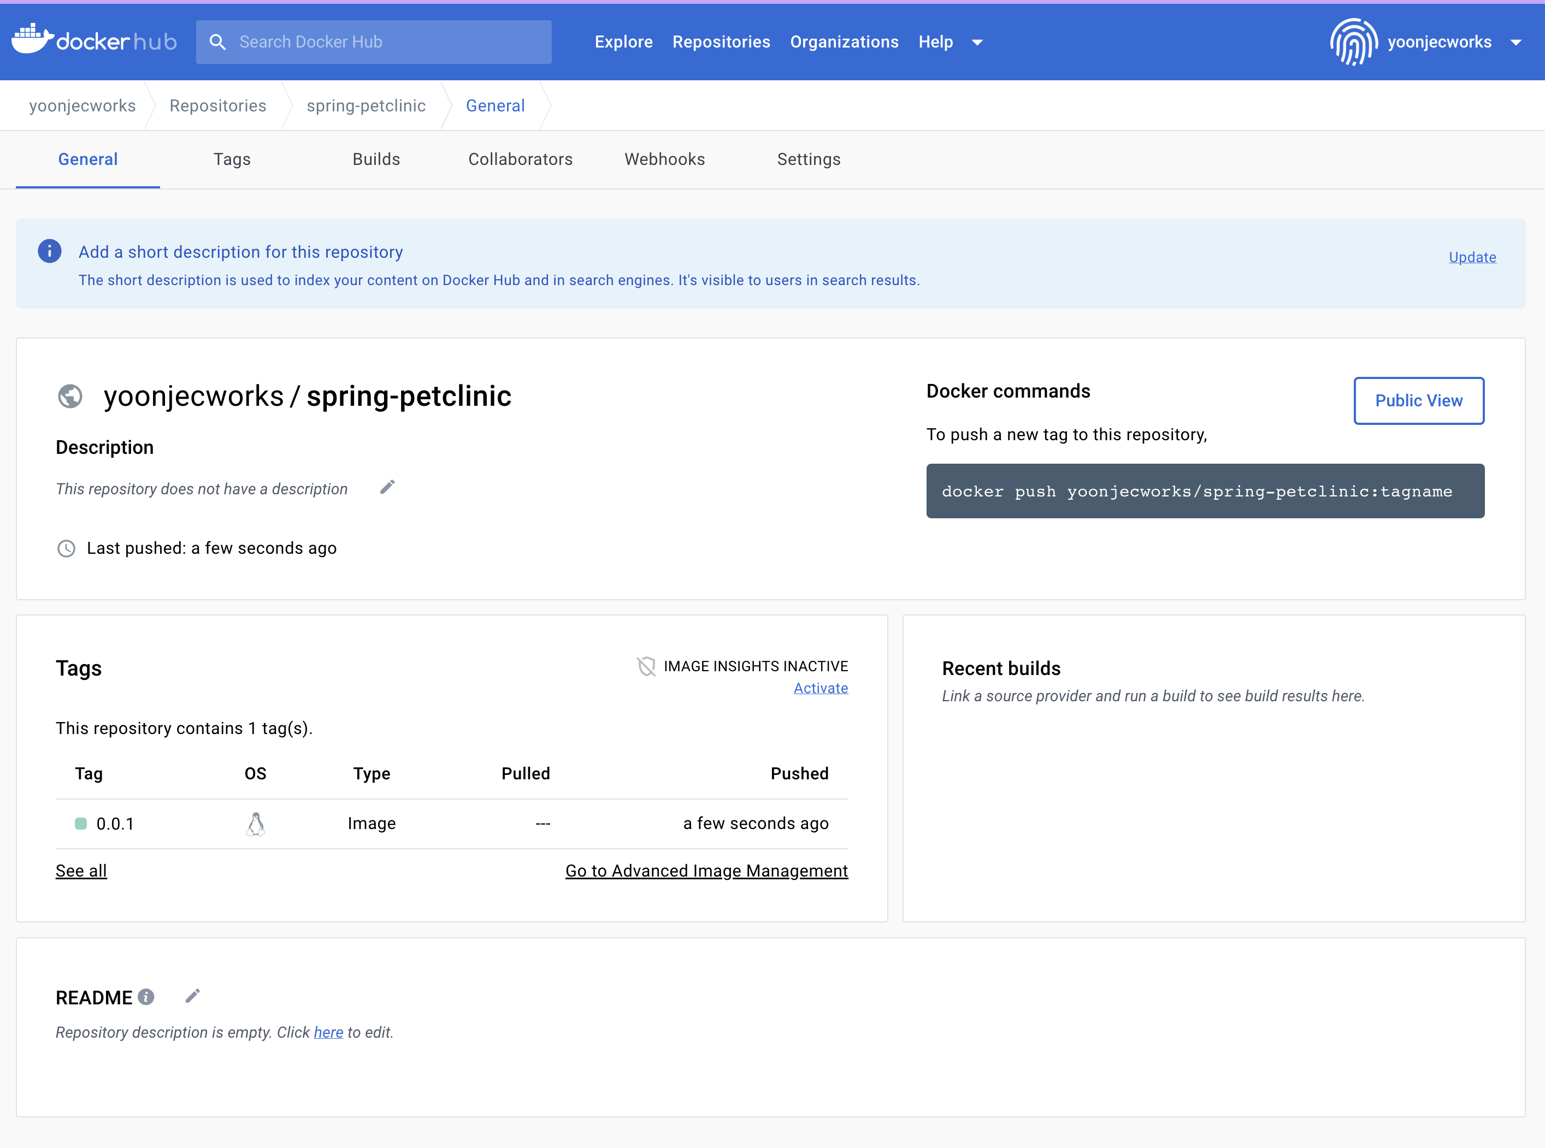Click the README edit pencil icon
The height and width of the screenshot is (1148, 1545).
(192, 997)
